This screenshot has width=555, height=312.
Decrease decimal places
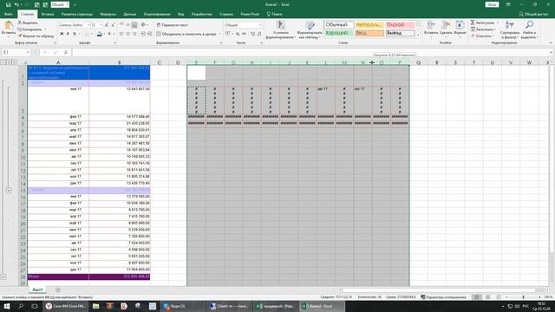tap(259, 34)
